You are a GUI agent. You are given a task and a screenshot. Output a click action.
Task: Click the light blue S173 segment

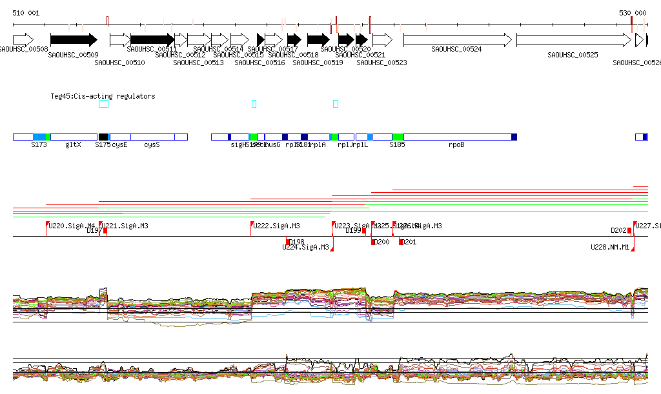point(39,137)
